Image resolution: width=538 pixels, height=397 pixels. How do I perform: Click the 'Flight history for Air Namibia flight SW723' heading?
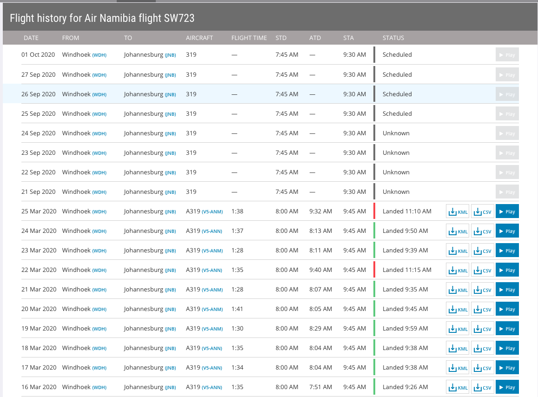pyautogui.click(x=102, y=18)
